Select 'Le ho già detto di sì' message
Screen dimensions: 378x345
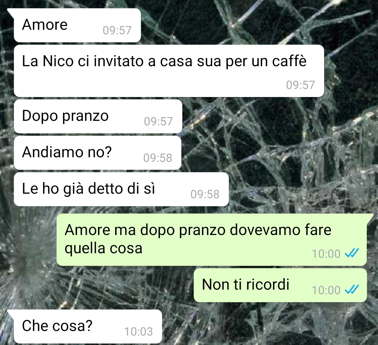point(121,189)
